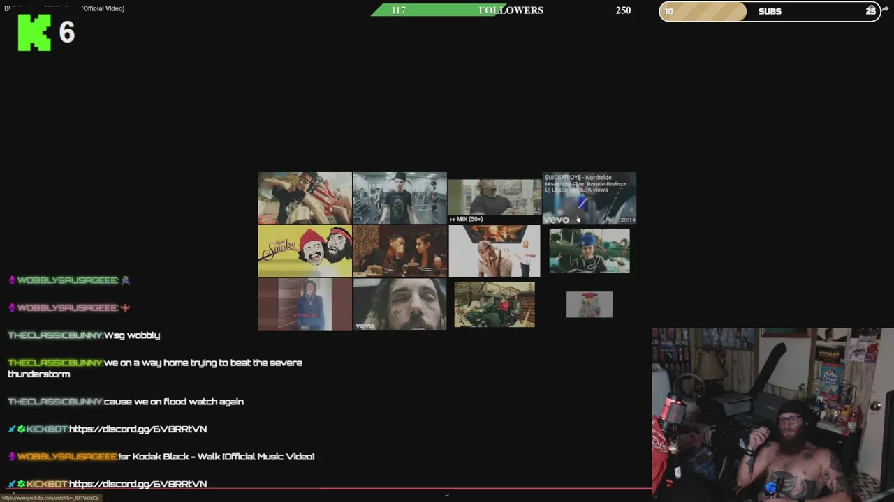The height and width of the screenshot is (502, 894).
Task: Open the gym video with man in hat
Action: click(400, 198)
